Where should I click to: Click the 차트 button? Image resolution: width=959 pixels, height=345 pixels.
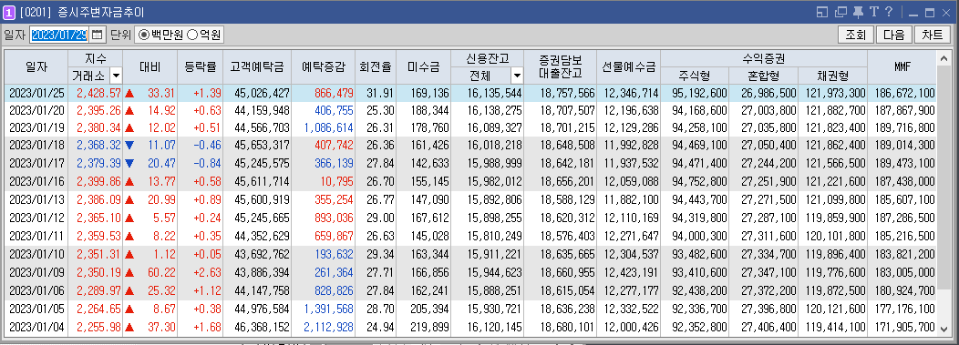[932, 35]
